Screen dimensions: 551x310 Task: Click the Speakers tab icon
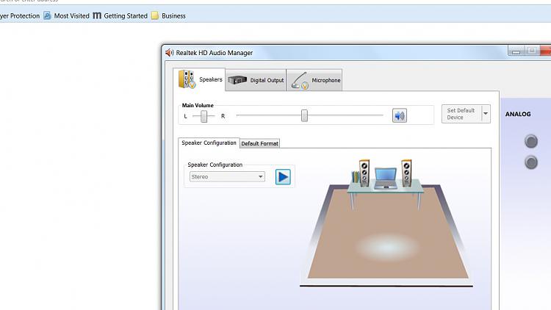pyautogui.click(x=187, y=79)
